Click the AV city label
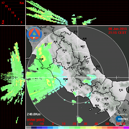This screenshot has width=129, height=129. [107, 104]
